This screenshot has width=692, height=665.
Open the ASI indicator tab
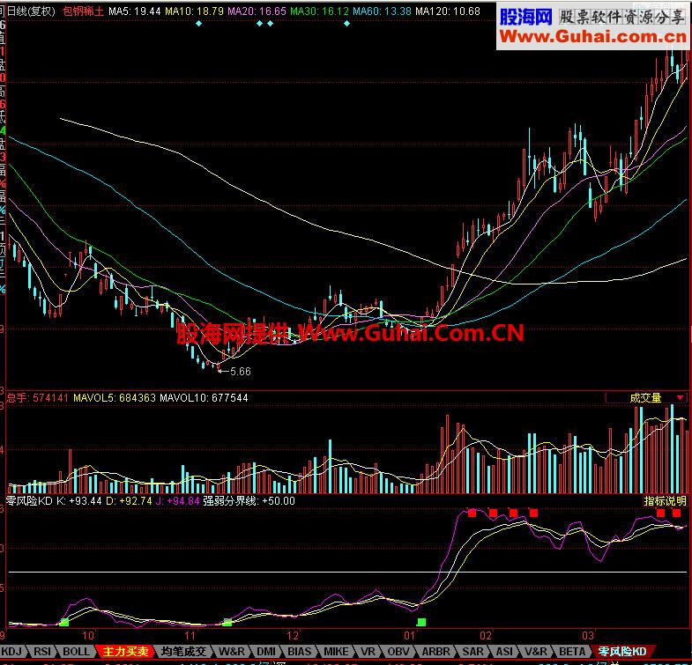coord(504,651)
